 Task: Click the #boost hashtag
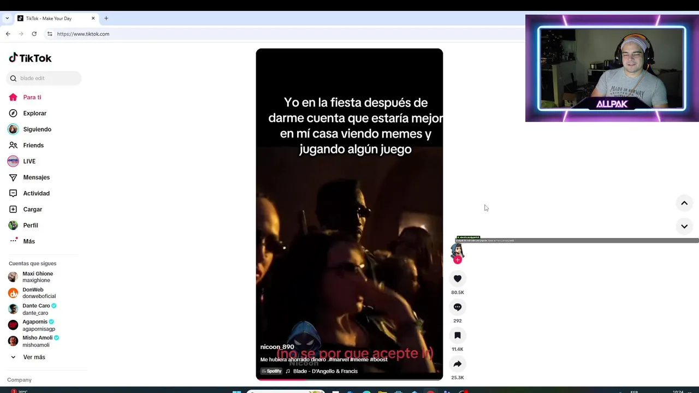(379, 360)
